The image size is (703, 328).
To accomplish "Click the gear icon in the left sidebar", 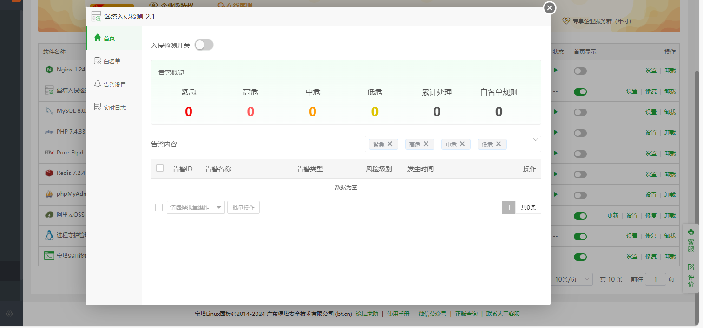I will [x=9, y=314].
